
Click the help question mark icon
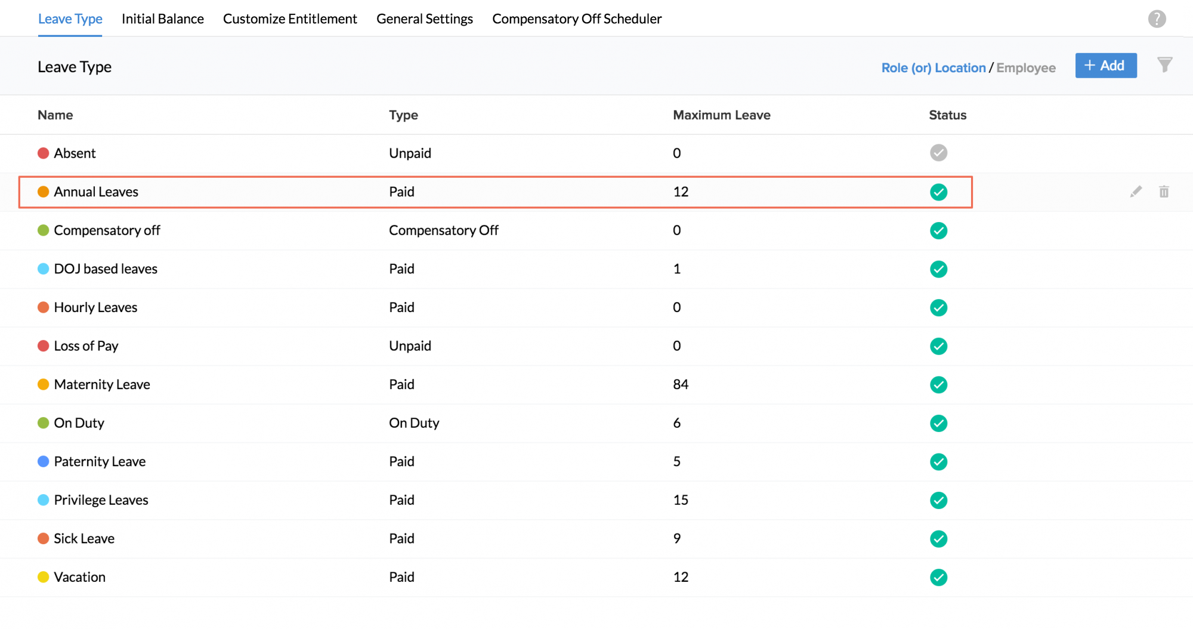click(1157, 19)
